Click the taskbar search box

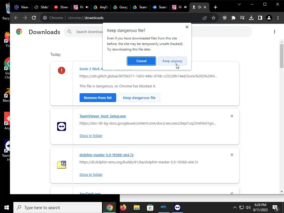click(x=58, y=207)
